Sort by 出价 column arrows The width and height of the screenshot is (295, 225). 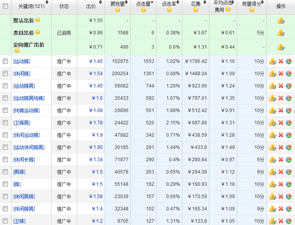[100, 2]
